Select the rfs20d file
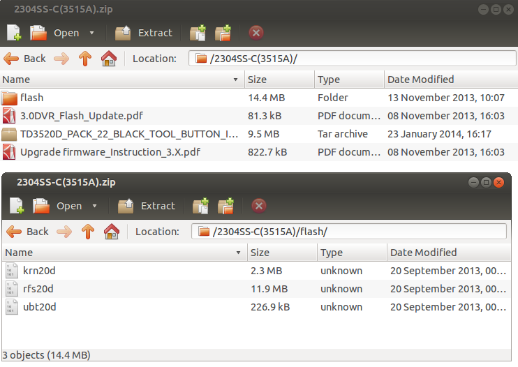 tap(38, 289)
